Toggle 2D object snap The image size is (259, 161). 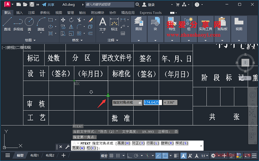[165, 156]
